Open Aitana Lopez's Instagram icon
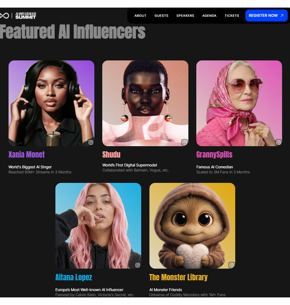The height and width of the screenshot is (305, 290). click(138, 265)
